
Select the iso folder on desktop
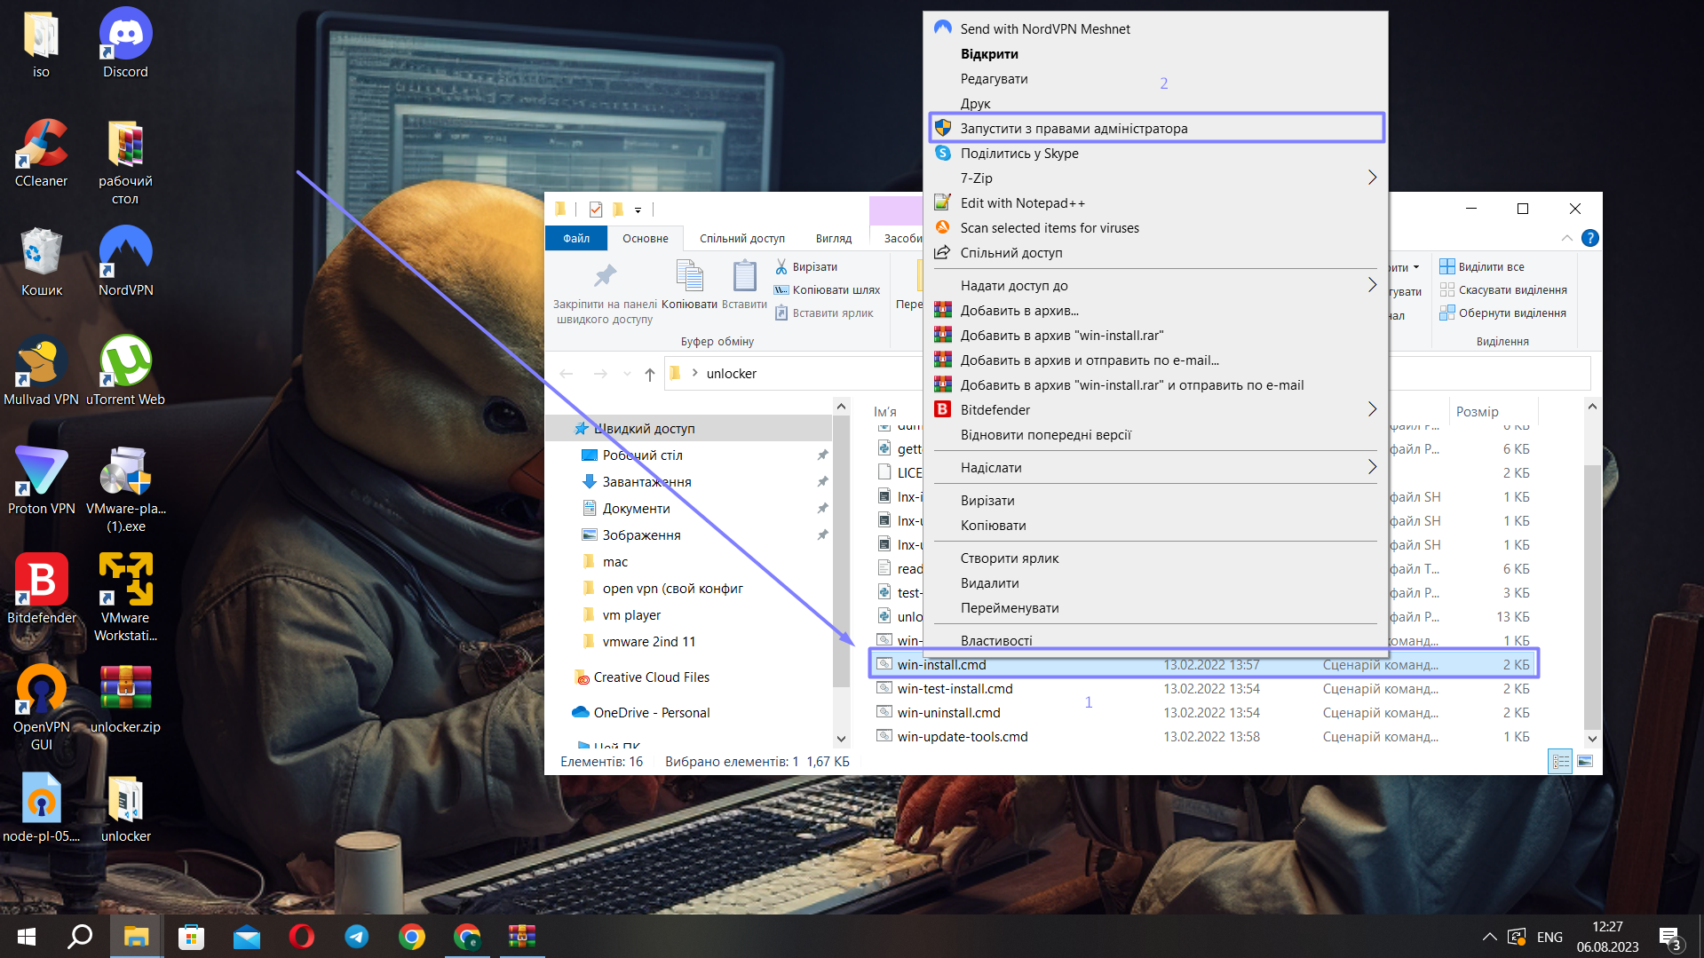(41, 44)
